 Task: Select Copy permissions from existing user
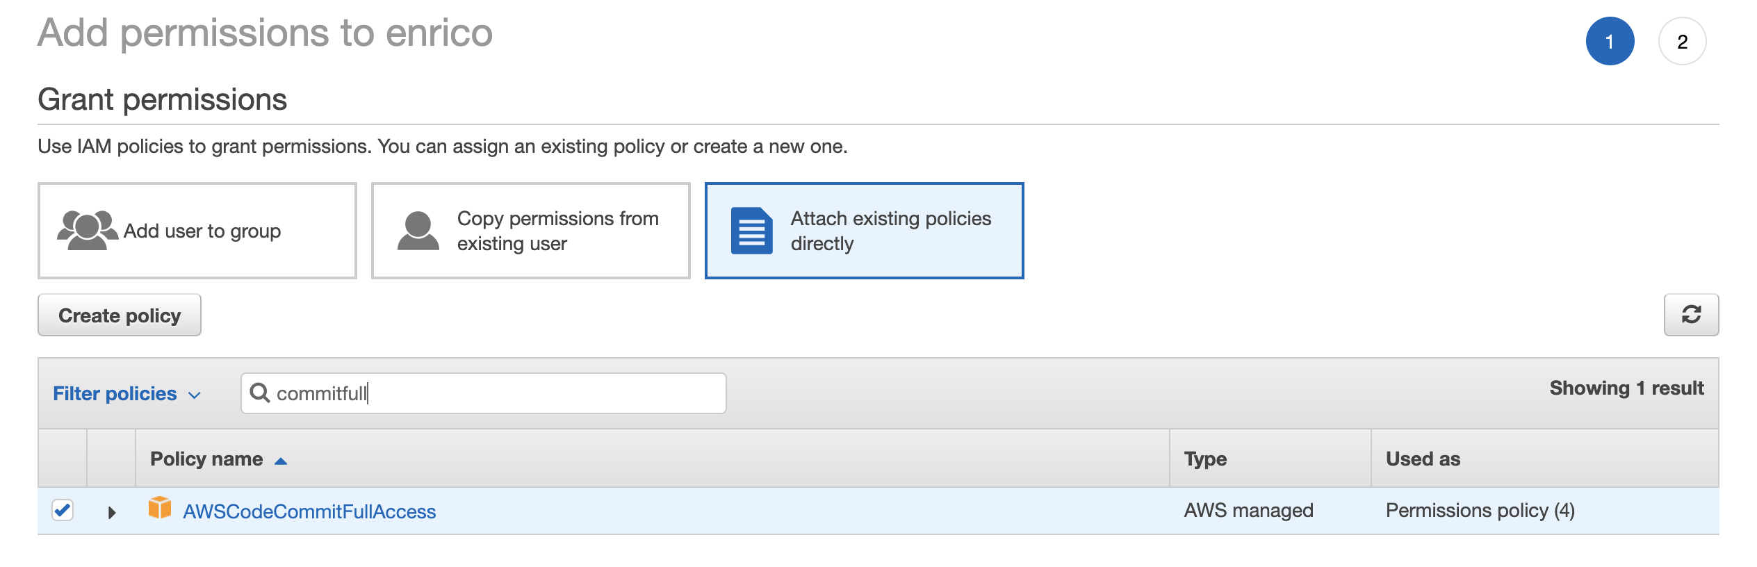531,231
